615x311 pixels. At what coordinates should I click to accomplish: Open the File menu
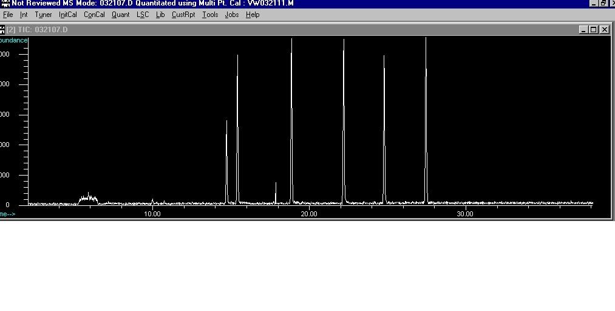pyautogui.click(x=8, y=15)
